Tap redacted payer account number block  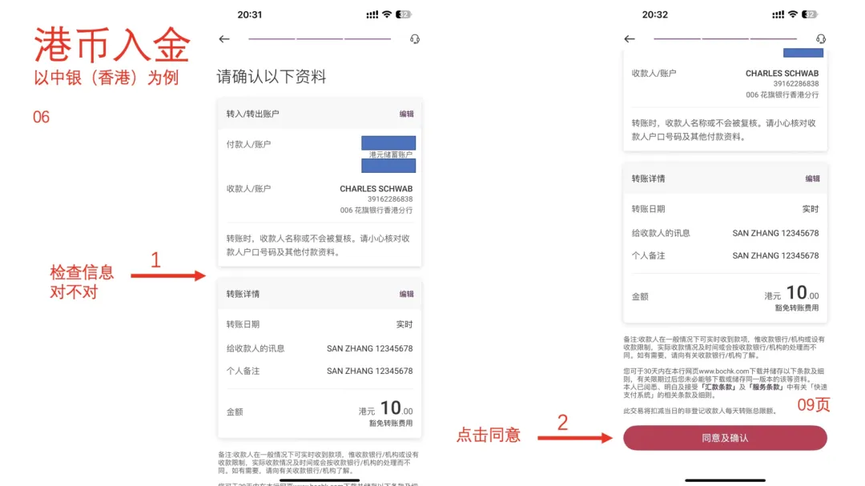tap(388, 166)
